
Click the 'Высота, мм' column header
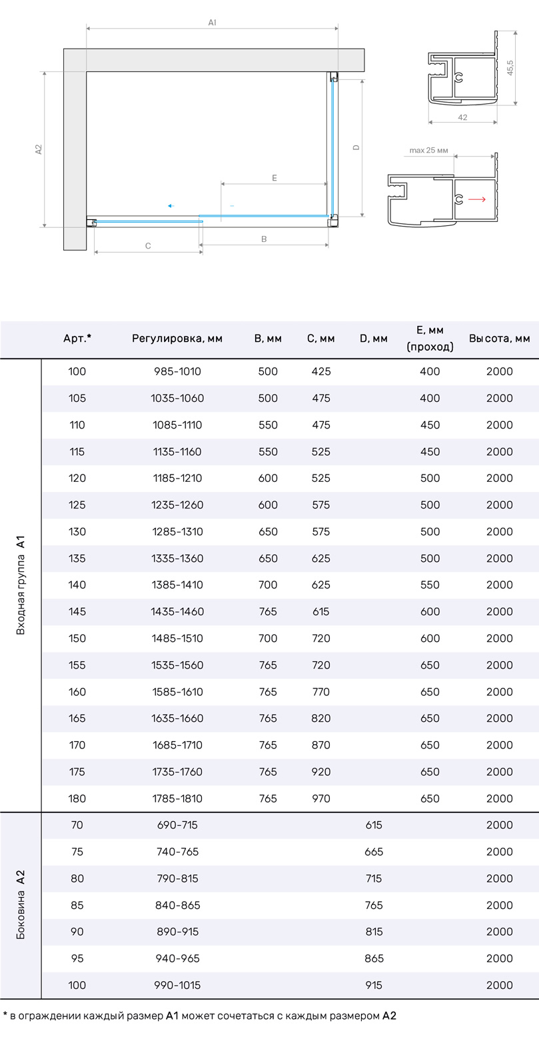coord(499,339)
